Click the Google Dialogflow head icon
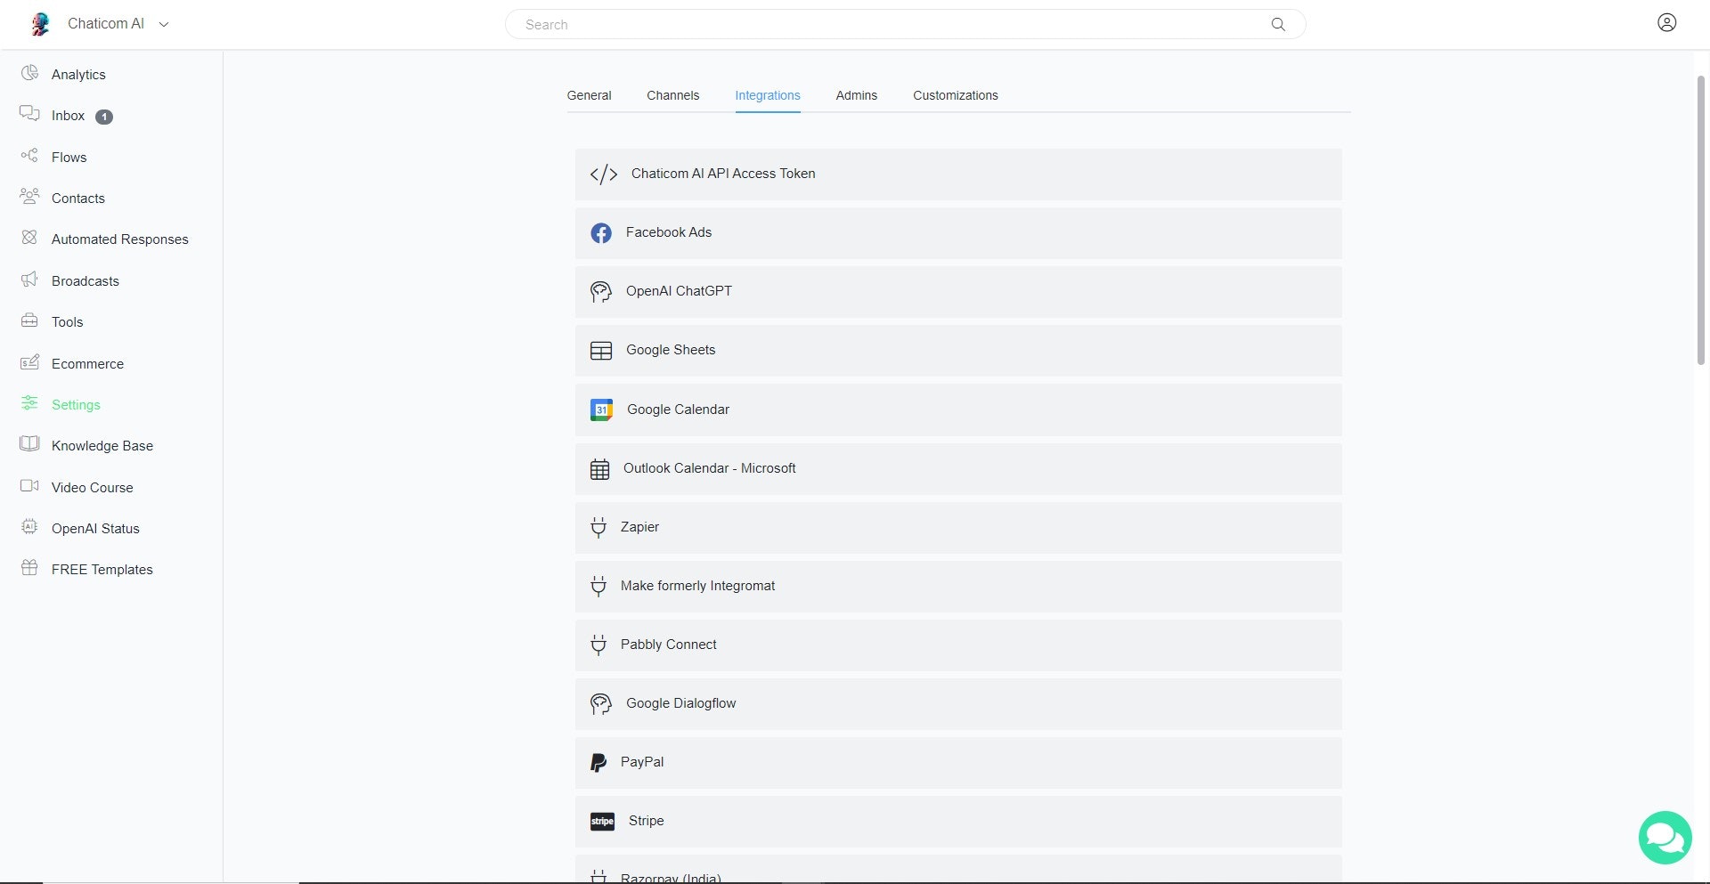1710x884 pixels. [601, 704]
